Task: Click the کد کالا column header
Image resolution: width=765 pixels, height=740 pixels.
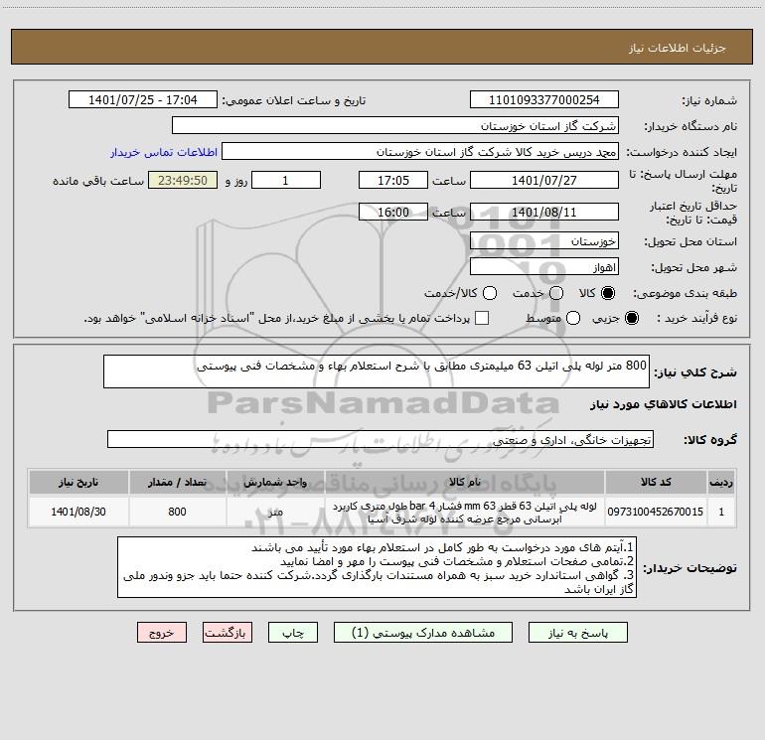Action: click(x=656, y=482)
